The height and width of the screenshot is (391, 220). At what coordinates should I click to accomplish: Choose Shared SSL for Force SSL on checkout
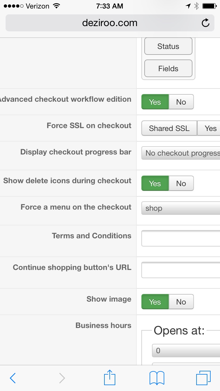click(x=169, y=128)
